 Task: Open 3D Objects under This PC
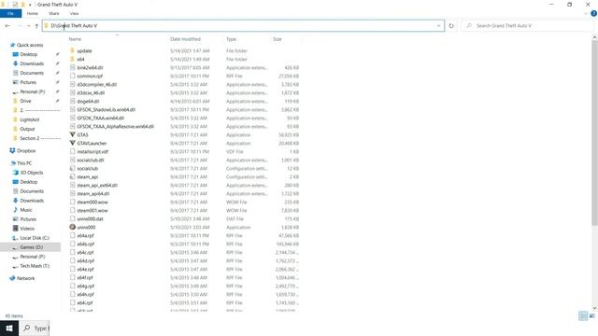(32, 173)
